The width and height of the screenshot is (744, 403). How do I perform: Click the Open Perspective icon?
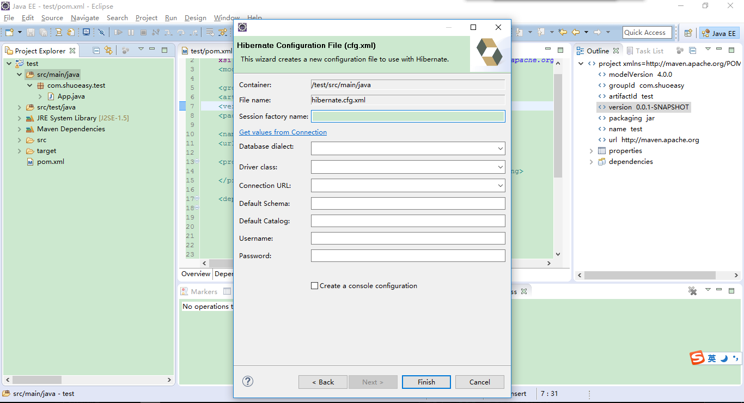[x=688, y=33]
